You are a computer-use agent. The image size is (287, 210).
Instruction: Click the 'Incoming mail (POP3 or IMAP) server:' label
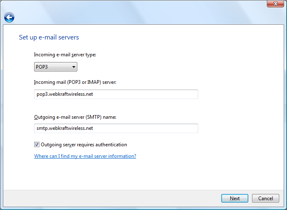75,82
